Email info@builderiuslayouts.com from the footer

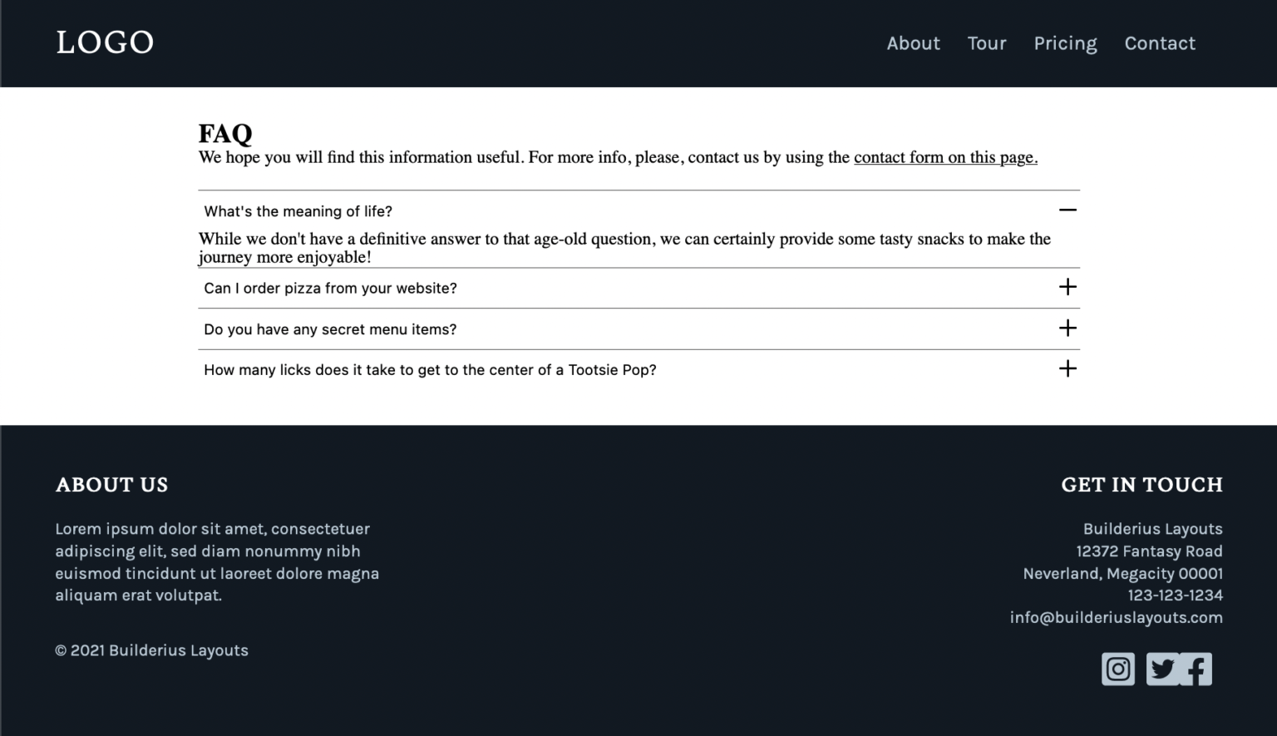(1116, 617)
